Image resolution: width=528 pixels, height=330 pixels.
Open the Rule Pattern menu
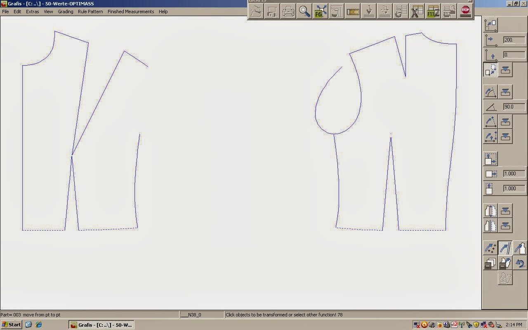pos(90,12)
